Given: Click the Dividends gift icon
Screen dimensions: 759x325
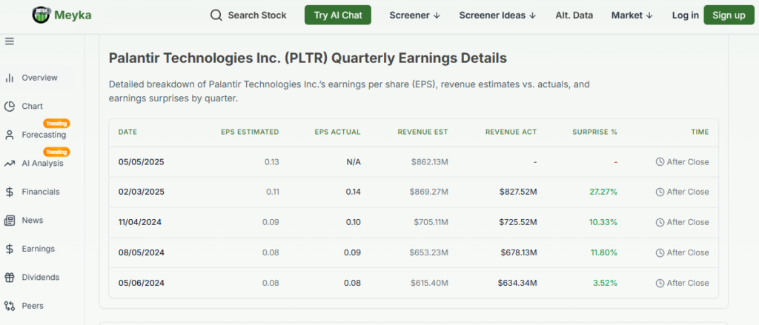Looking at the screenshot, I should pyautogui.click(x=9, y=278).
